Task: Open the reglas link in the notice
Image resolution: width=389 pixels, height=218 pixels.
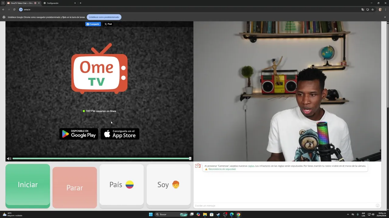Action: tap(251, 166)
